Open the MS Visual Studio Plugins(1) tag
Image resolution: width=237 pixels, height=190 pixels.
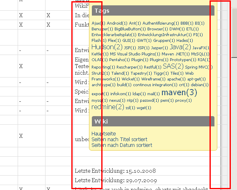tap(135, 54)
